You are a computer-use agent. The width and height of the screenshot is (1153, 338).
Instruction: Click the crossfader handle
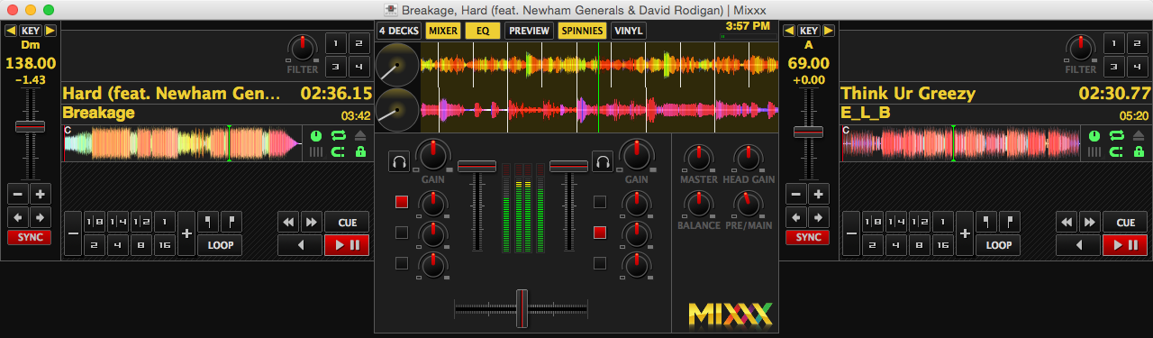click(521, 308)
